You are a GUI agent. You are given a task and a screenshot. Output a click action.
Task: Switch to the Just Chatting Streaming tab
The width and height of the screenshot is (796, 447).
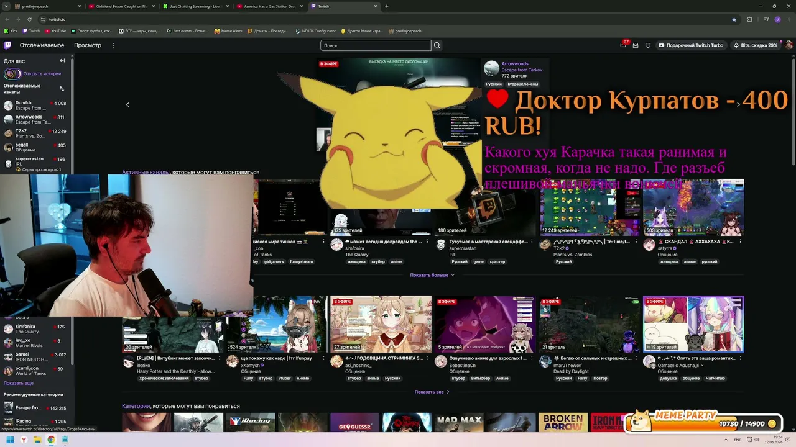click(195, 6)
